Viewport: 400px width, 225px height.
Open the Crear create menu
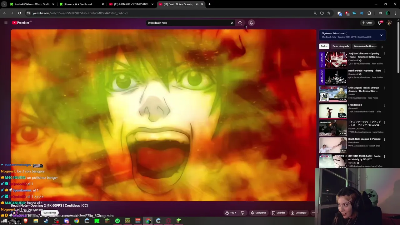(x=367, y=23)
